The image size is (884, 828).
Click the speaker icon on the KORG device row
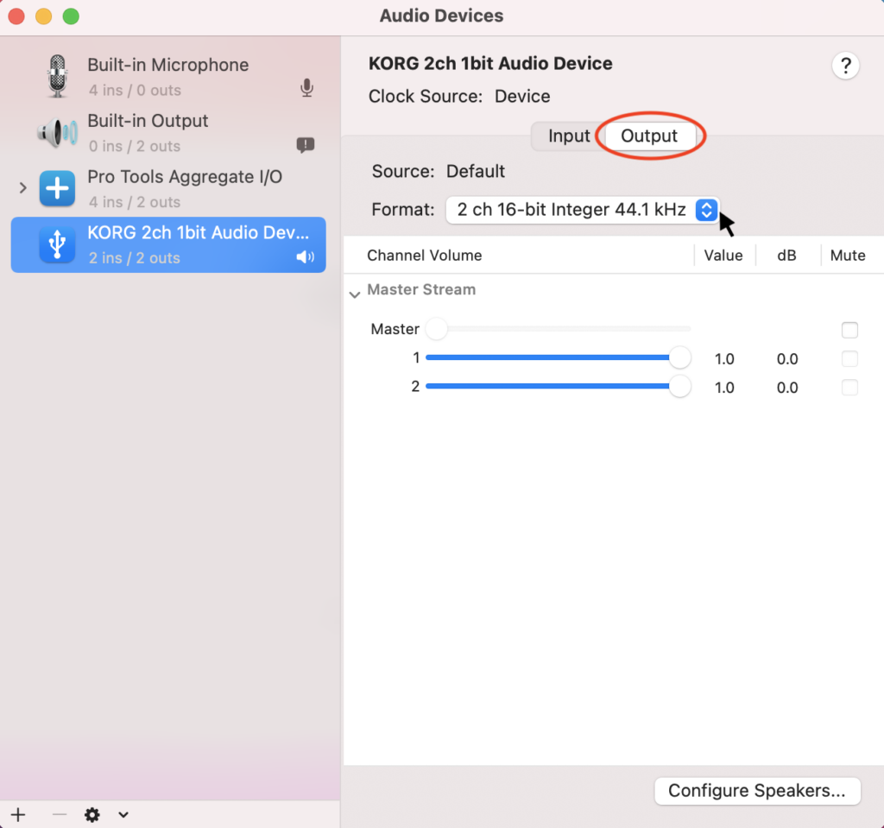[x=305, y=256]
